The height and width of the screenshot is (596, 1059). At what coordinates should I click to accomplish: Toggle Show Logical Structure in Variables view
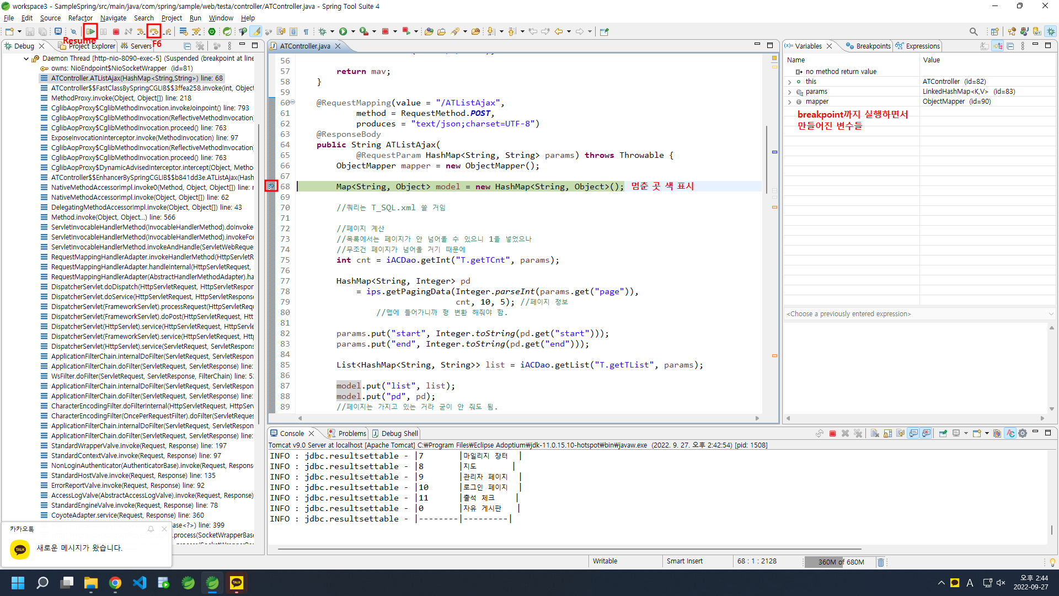tap(998, 46)
